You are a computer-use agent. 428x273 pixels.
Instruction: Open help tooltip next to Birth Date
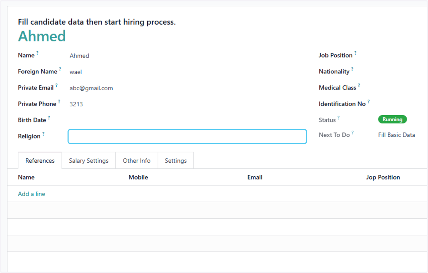[49, 118]
